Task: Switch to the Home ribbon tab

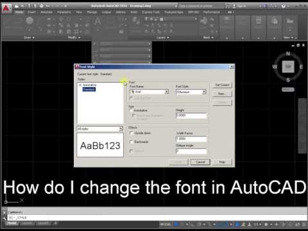Action: (x=19, y=12)
